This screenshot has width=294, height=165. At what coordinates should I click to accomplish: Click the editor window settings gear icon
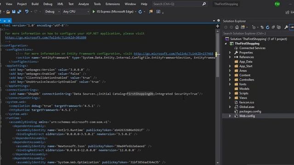[x=219, y=21]
